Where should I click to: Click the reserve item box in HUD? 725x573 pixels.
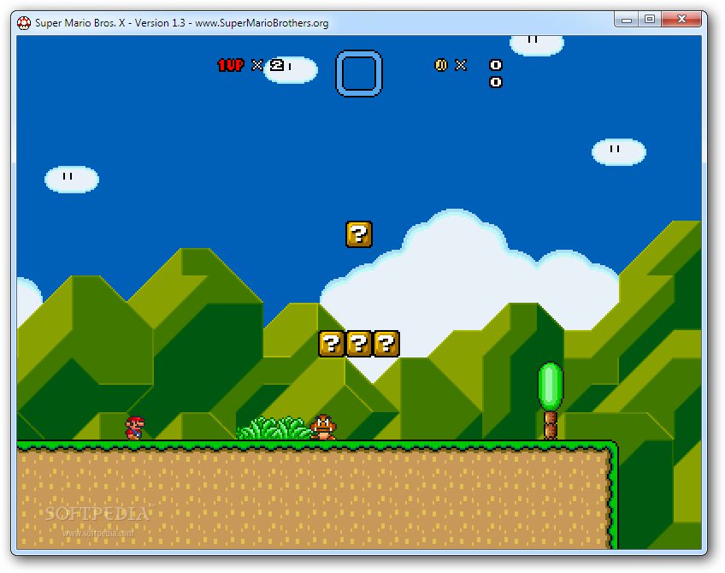[359, 74]
